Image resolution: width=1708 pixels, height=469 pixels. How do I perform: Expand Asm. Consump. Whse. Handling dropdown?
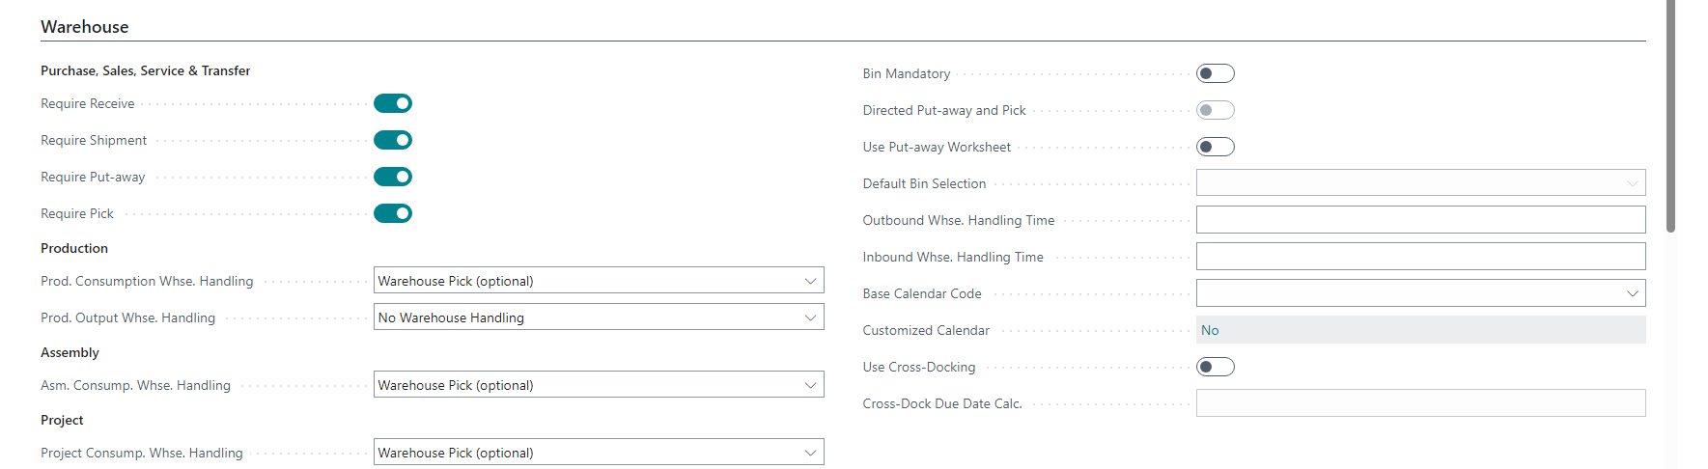coord(599,385)
